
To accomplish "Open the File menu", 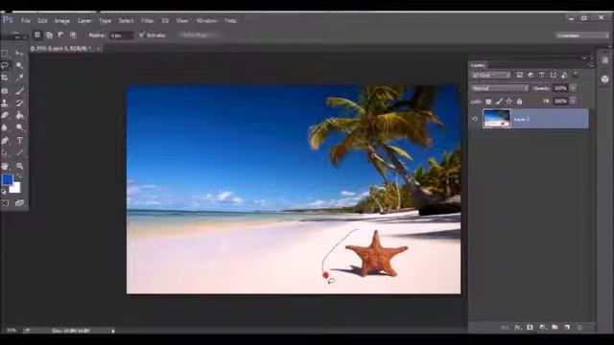I will coord(26,20).
